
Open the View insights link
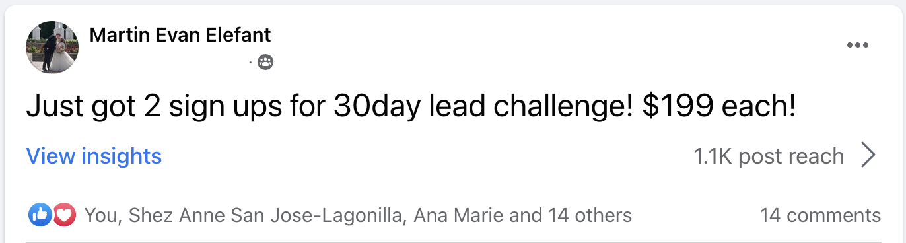pyautogui.click(x=94, y=156)
